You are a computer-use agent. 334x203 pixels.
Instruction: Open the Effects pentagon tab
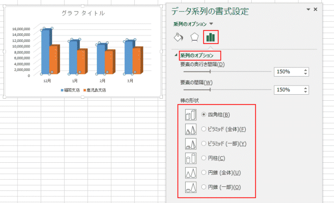tap(194, 37)
